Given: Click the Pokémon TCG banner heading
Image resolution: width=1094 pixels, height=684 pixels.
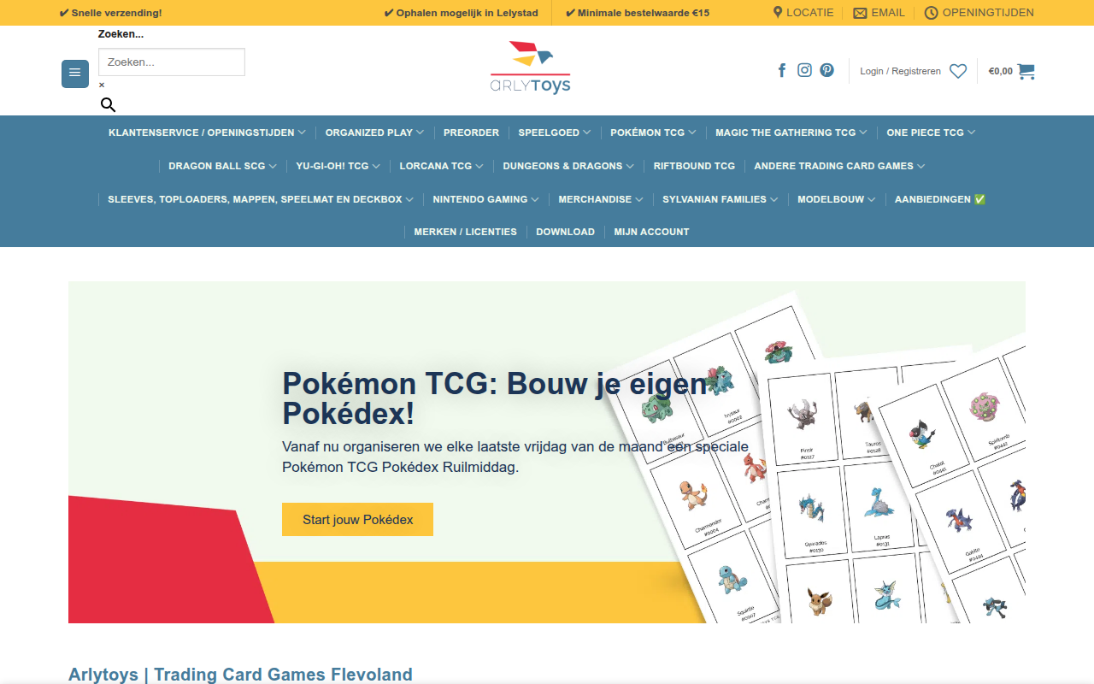Looking at the screenshot, I should click(496, 398).
